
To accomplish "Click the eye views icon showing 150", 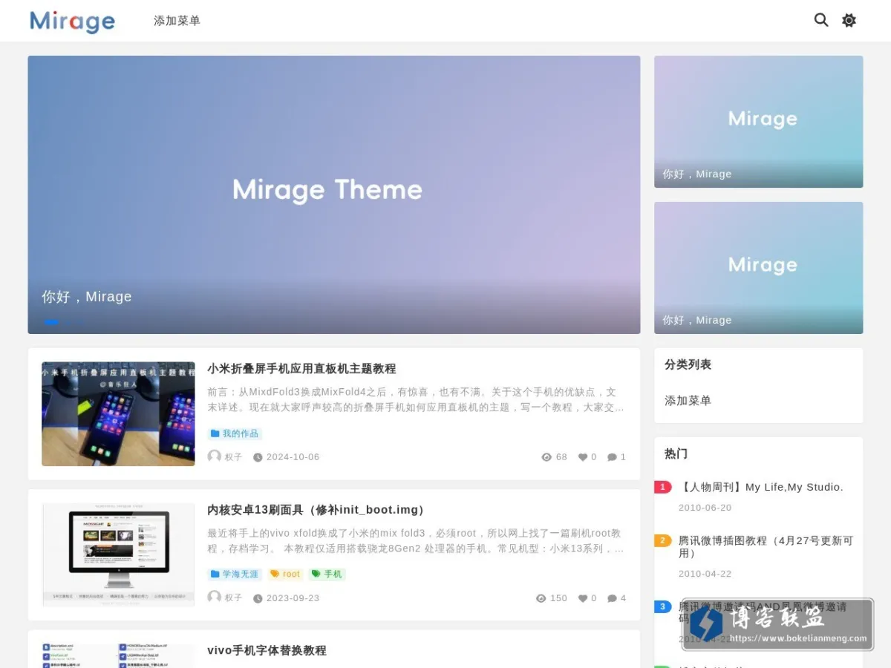I will pos(541,598).
